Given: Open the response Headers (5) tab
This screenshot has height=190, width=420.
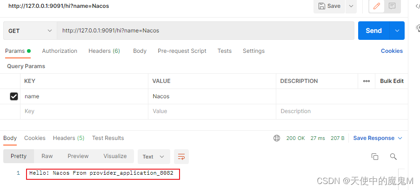Looking at the screenshot, I should 68,138.
